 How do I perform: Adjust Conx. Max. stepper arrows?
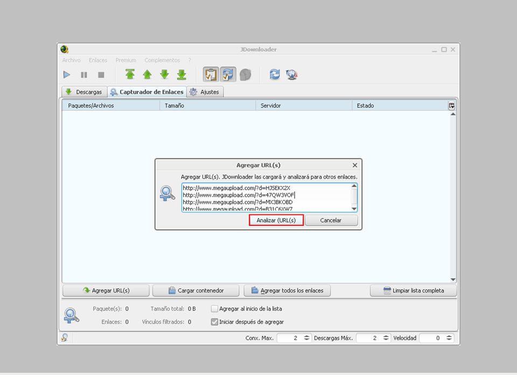(306, 338)
